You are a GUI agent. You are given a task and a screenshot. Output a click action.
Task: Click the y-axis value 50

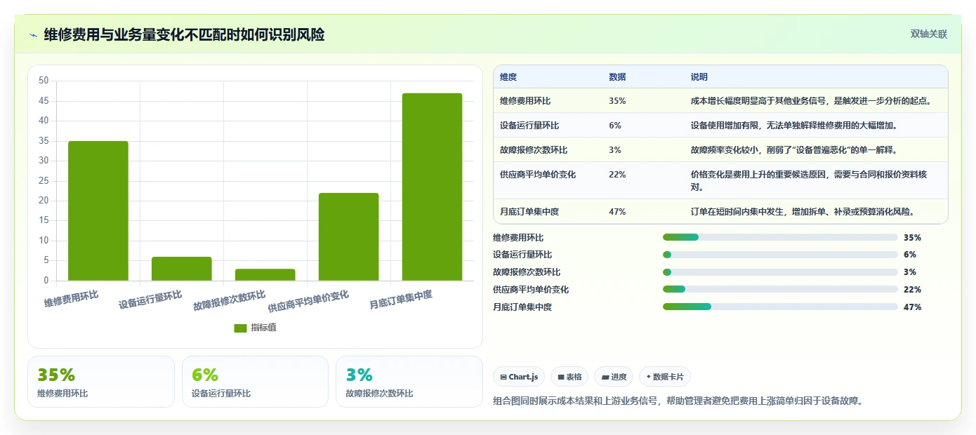pyautogui.click(x=44, y=81)
